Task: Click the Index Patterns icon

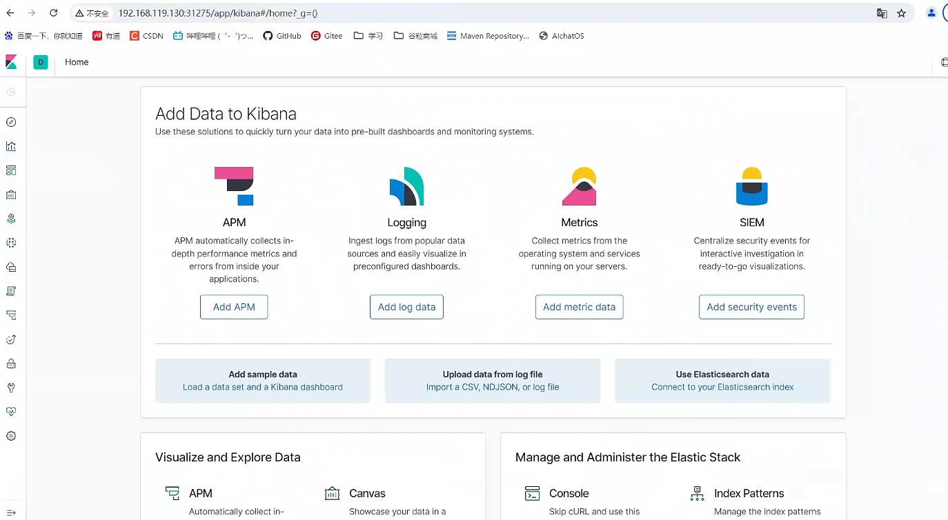Action: 697,493
